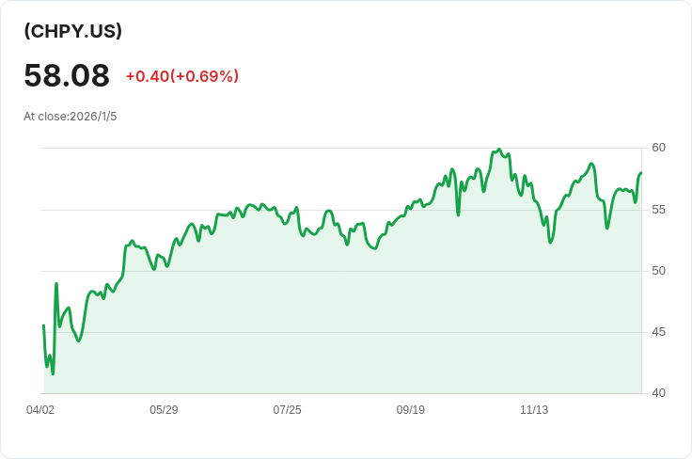Click the 60 y-axis label

tap(658, 148)
